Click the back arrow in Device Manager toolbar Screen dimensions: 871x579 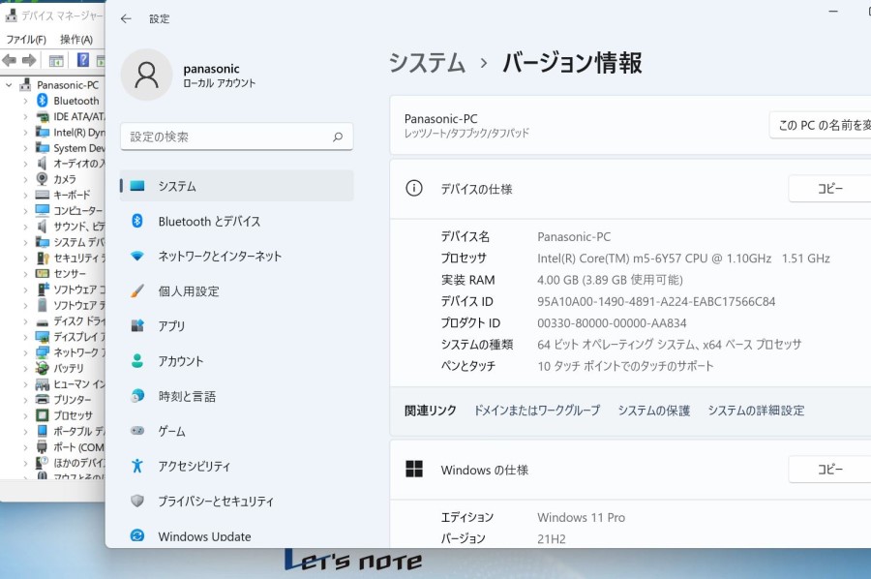click(x=9, y=60)
